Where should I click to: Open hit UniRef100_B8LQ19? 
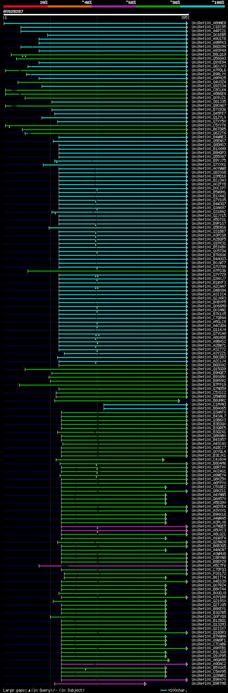[x=209, y=54]
